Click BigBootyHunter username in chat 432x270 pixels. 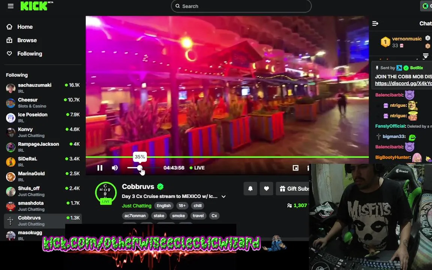(x=393, y=157)
